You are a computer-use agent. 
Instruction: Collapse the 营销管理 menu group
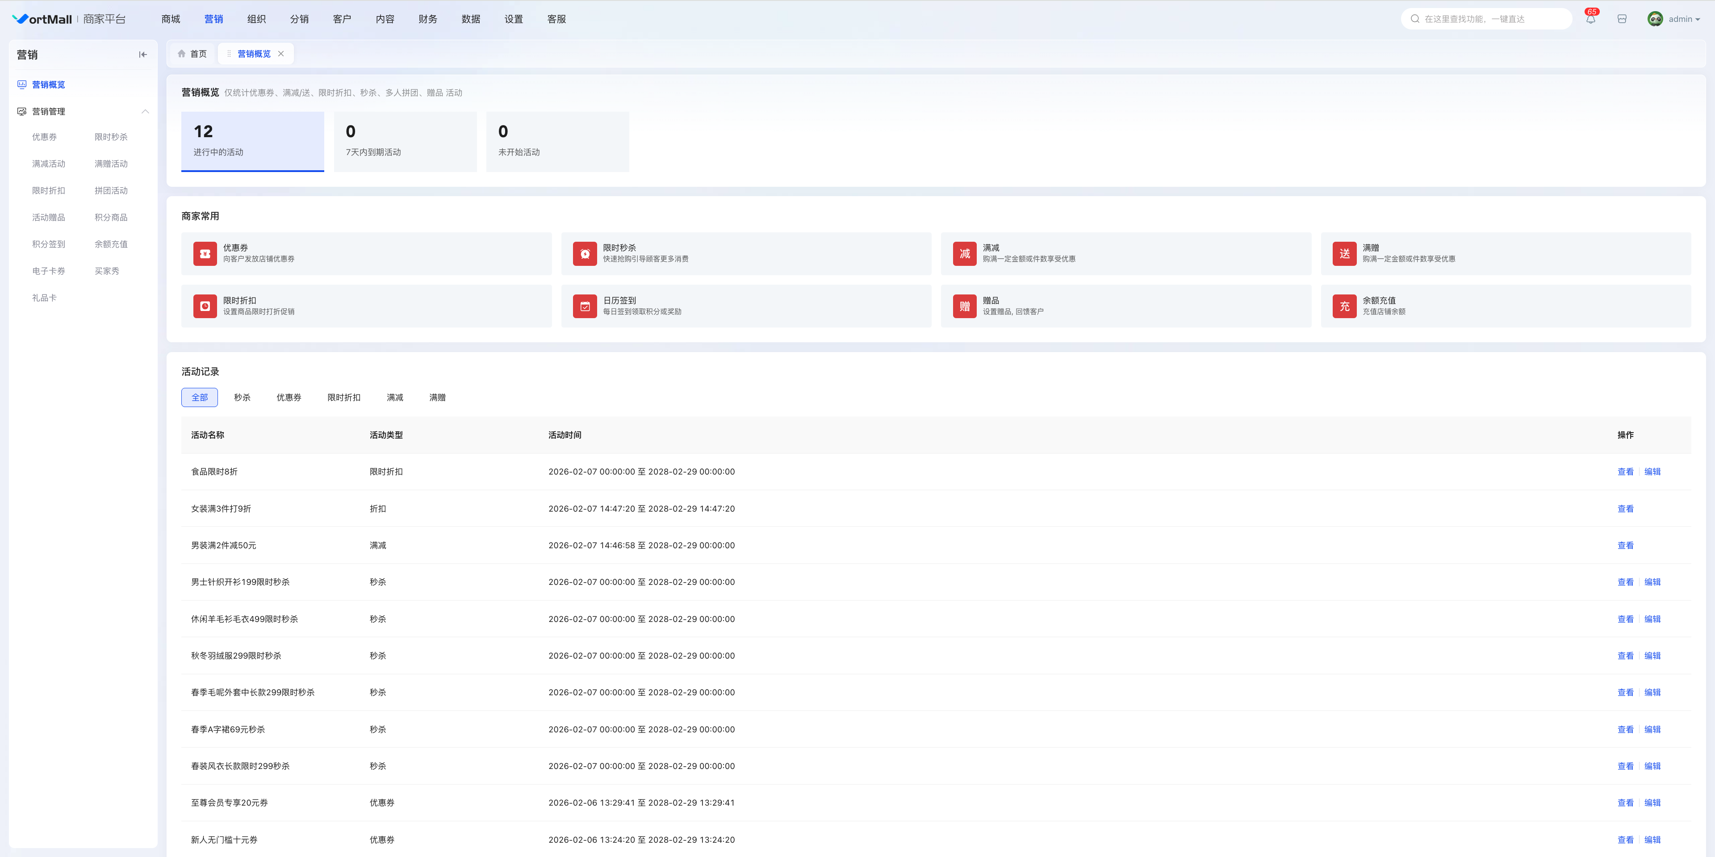pos(145,111)
